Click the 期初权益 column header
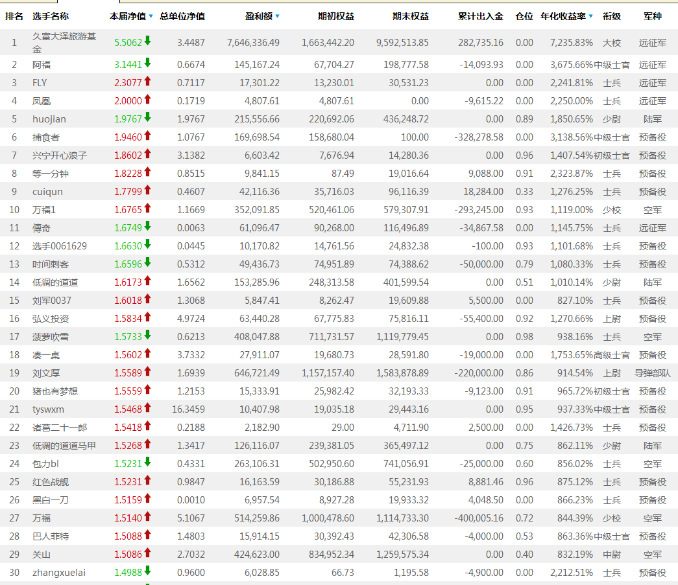 pyautogui.click(x=336, y=16)
